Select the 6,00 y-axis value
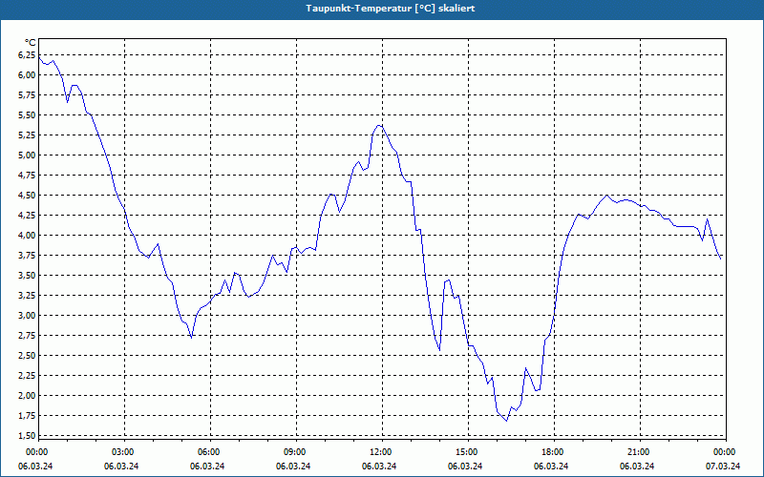The height and width of the screenshot is (477, 764). [27, 75]
